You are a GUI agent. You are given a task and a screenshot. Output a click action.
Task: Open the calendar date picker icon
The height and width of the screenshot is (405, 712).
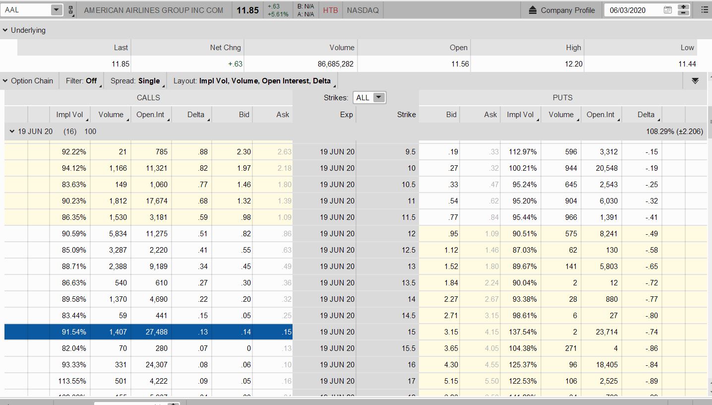pos(667,10)
